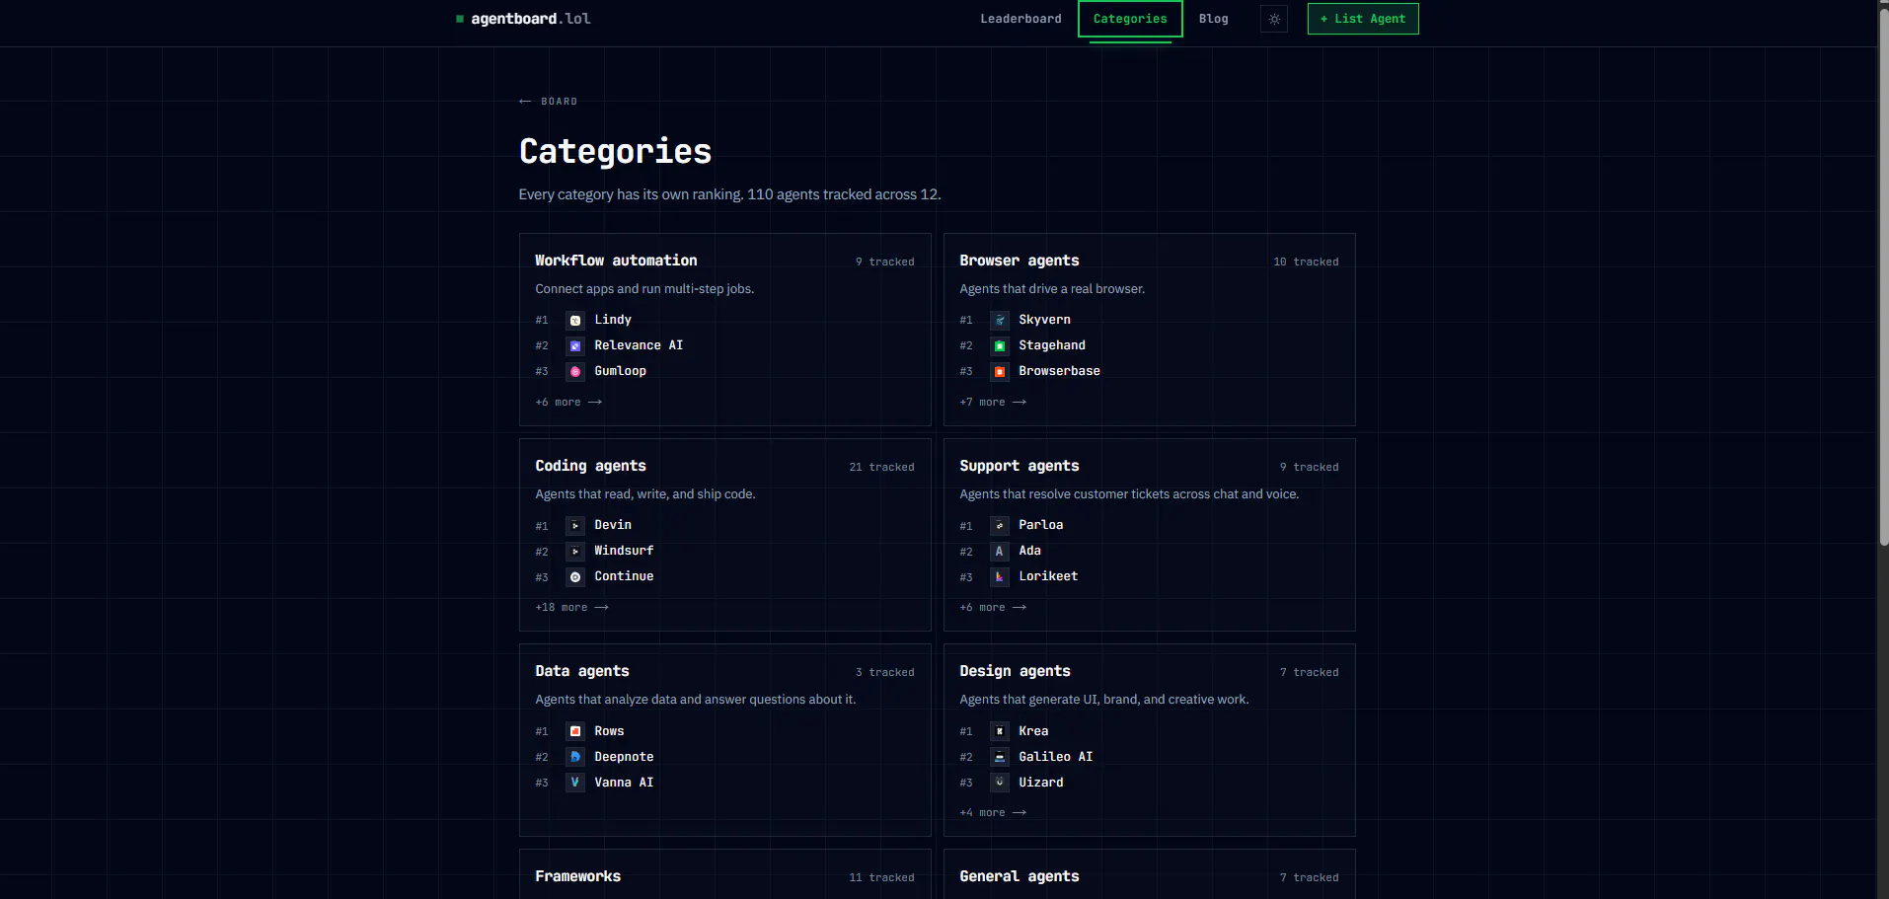Click the Gumloop agent name
This screenshot has height=899, width=1889.
620,371
